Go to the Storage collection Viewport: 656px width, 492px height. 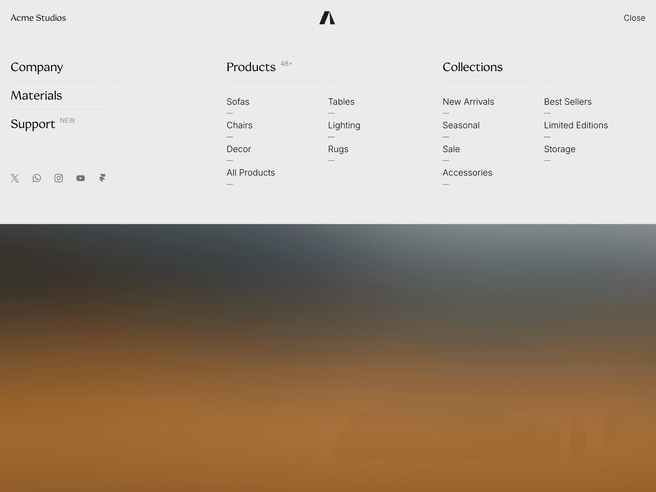(x=560, y=150)
